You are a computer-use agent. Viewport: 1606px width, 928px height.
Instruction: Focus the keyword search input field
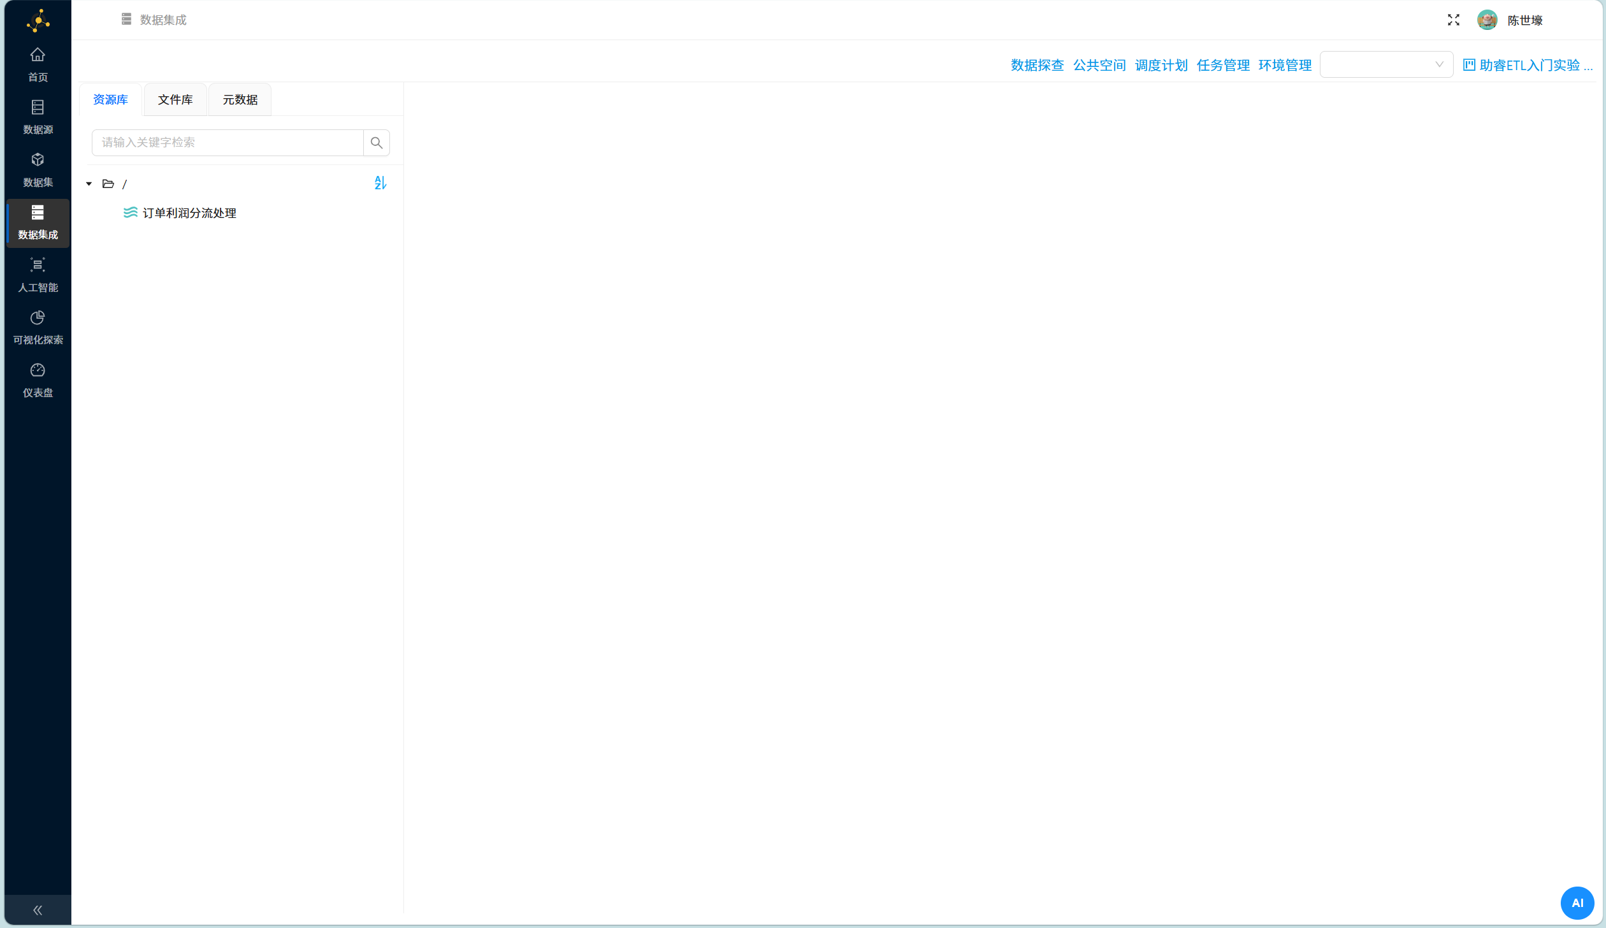point(228,143)
